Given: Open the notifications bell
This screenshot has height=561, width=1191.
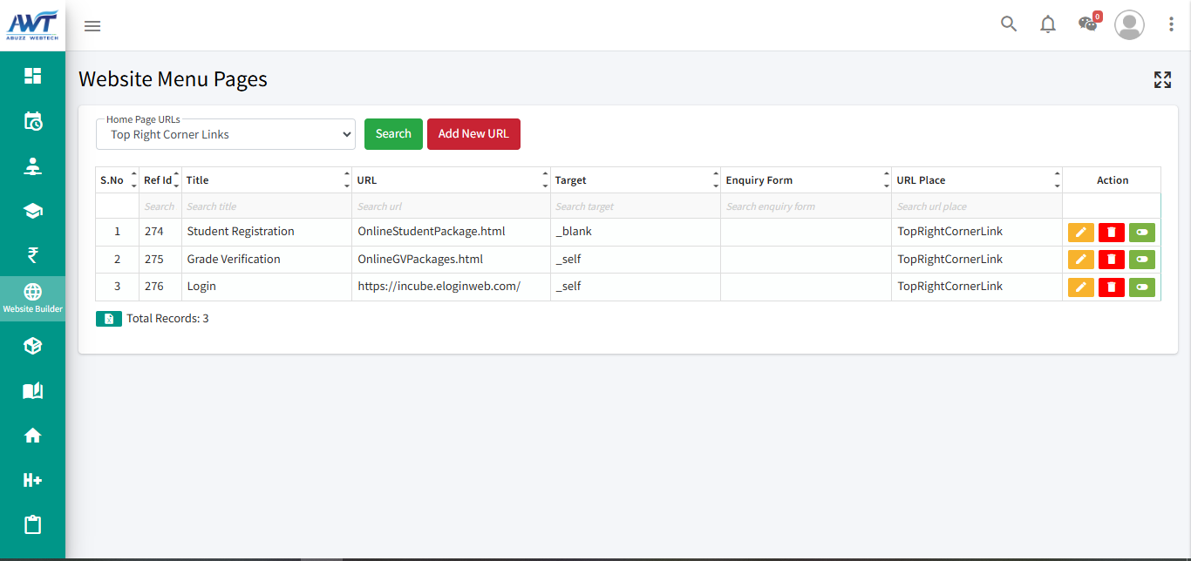Looking at the screenshot, I should pyautogui.click(x=1048, y=24).
